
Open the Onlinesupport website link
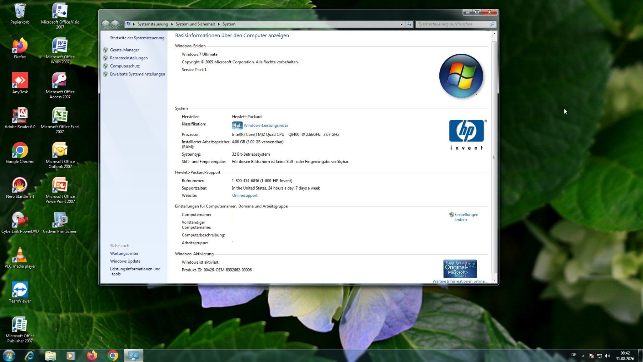pos(245,195)
